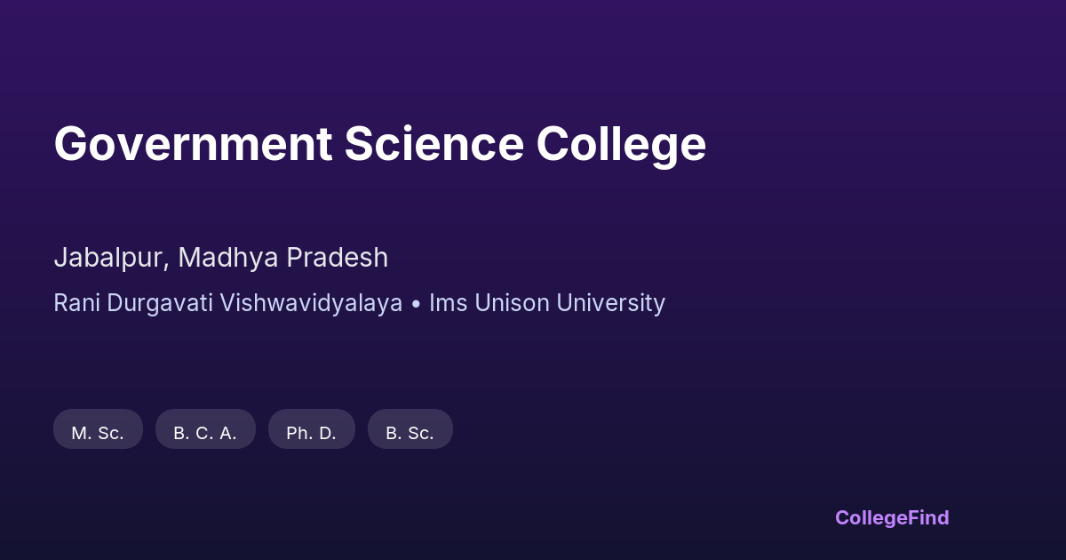The image size is (1066, 560).
Task: Click the Rani Durgavati Vishwavidyalaya affiliation
Action: pos(227,303)
